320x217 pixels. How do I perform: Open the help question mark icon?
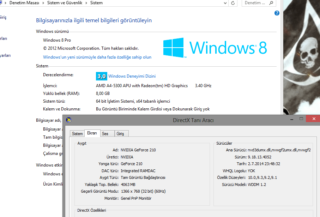point(277,13)
